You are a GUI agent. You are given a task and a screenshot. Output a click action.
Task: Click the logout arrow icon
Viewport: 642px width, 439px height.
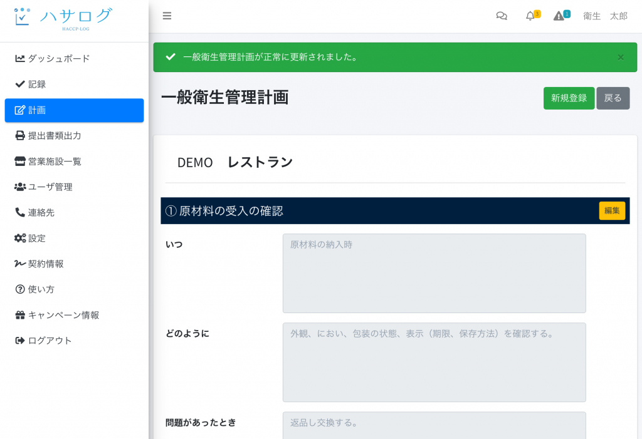(19, 341)
